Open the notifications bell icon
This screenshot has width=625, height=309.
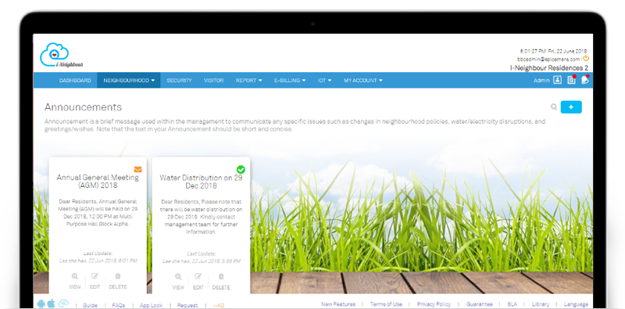pos(584,80)
